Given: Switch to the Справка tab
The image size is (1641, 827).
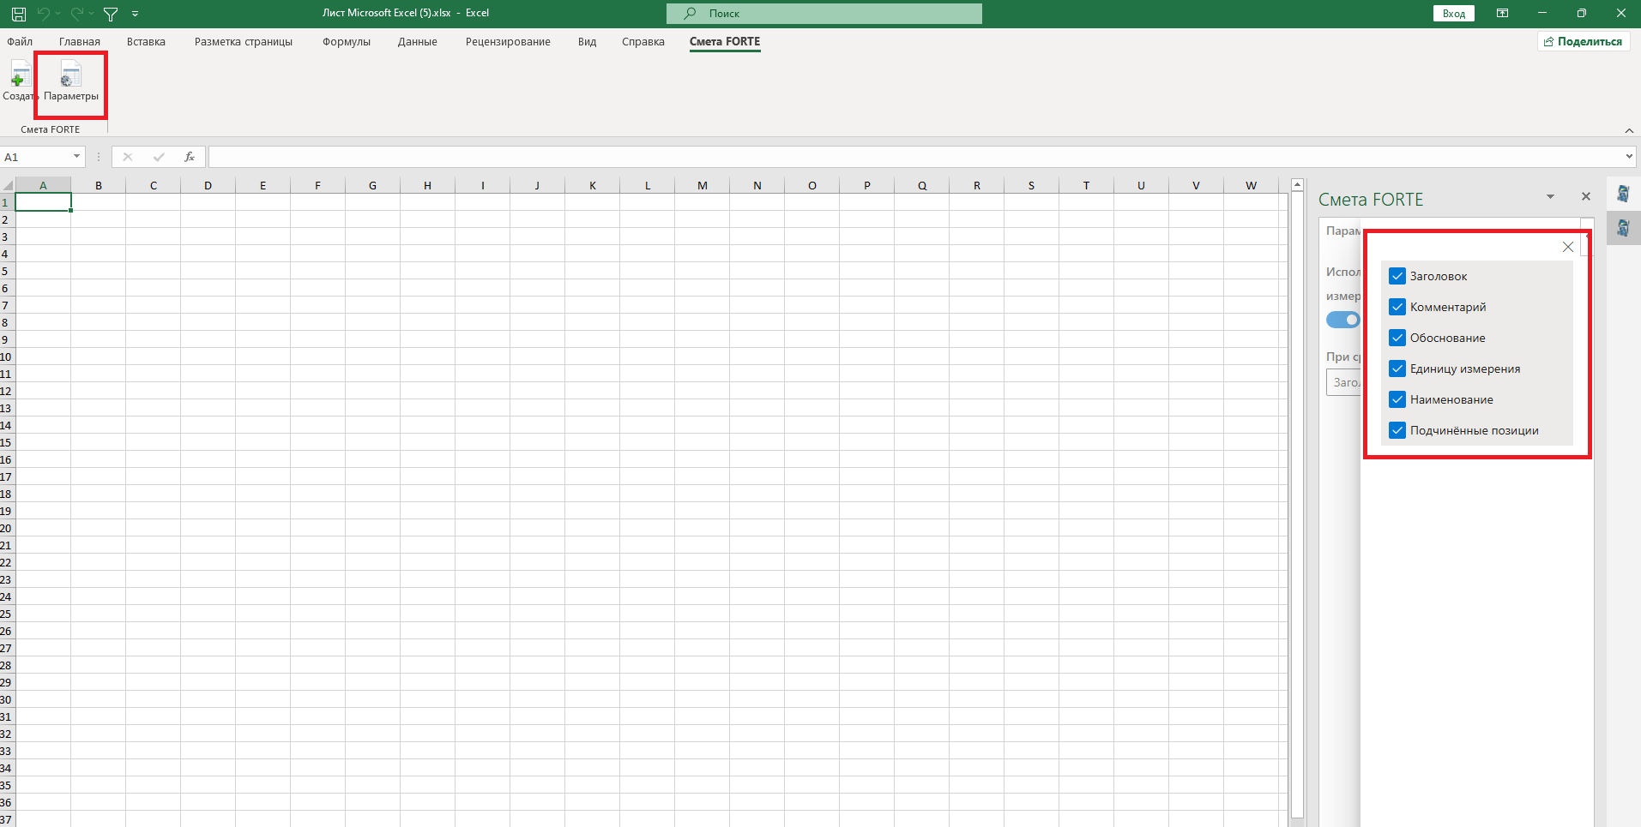Looking at the screenshot, I should click(x=643, y=41).
